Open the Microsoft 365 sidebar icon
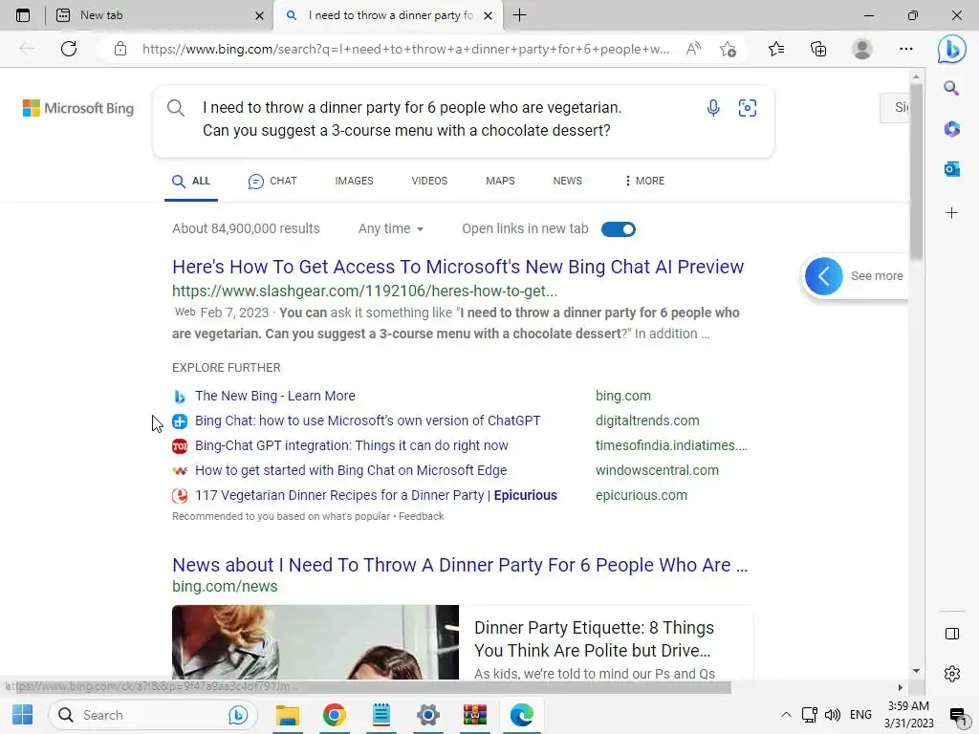 [951, 129]
